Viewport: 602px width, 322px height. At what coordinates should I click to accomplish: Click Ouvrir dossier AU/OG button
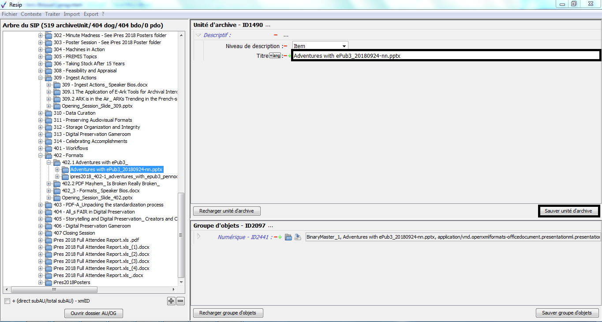[x=93, y=313]
